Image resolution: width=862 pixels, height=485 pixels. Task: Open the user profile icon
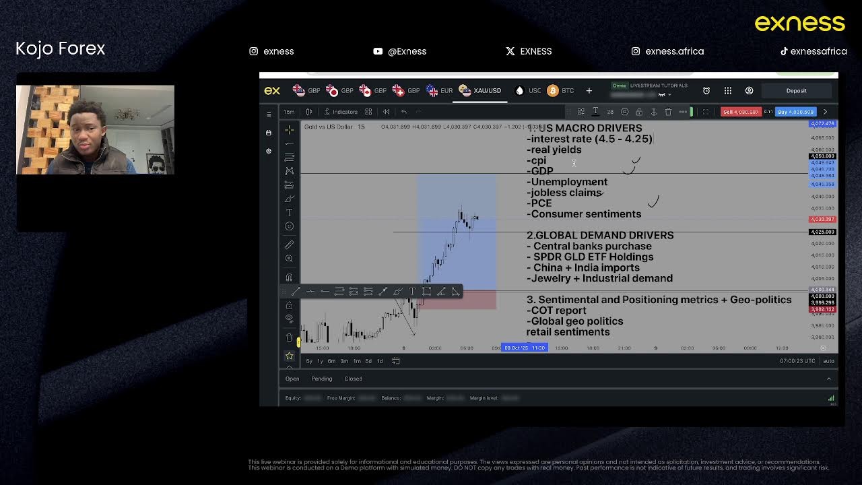click(x=749, y=91)
